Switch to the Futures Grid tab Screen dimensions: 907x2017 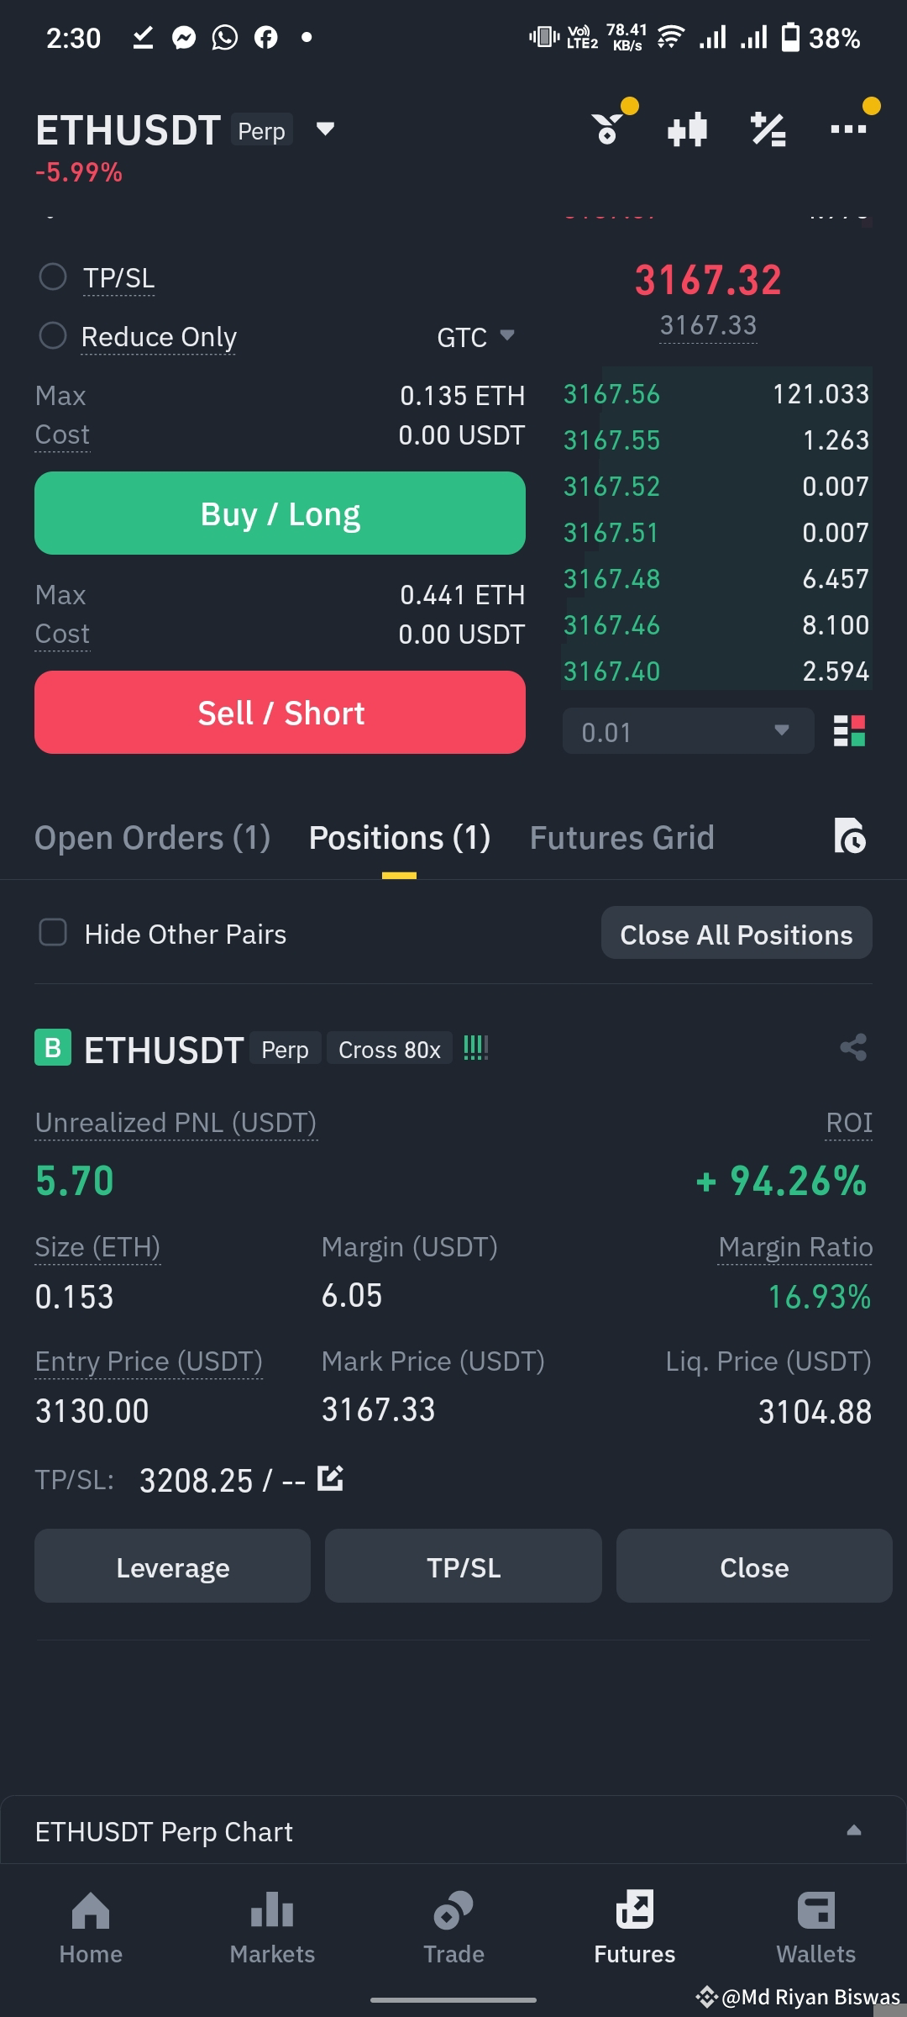(622, 838)
